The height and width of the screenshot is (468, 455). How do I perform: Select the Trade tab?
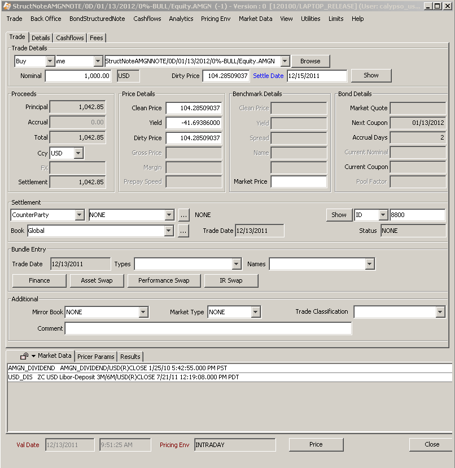pos(17,37)
